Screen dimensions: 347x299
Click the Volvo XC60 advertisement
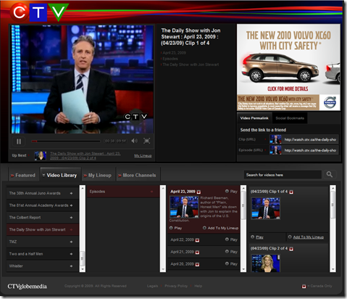pos(288,67)
